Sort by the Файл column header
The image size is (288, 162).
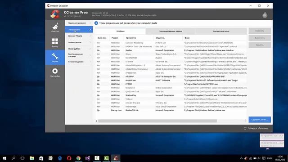click(215, 38)
